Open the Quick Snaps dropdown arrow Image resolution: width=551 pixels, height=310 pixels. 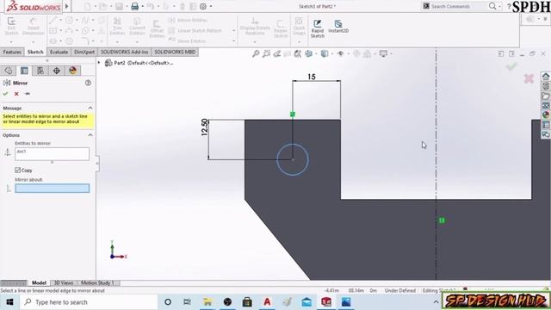(299, 42)
